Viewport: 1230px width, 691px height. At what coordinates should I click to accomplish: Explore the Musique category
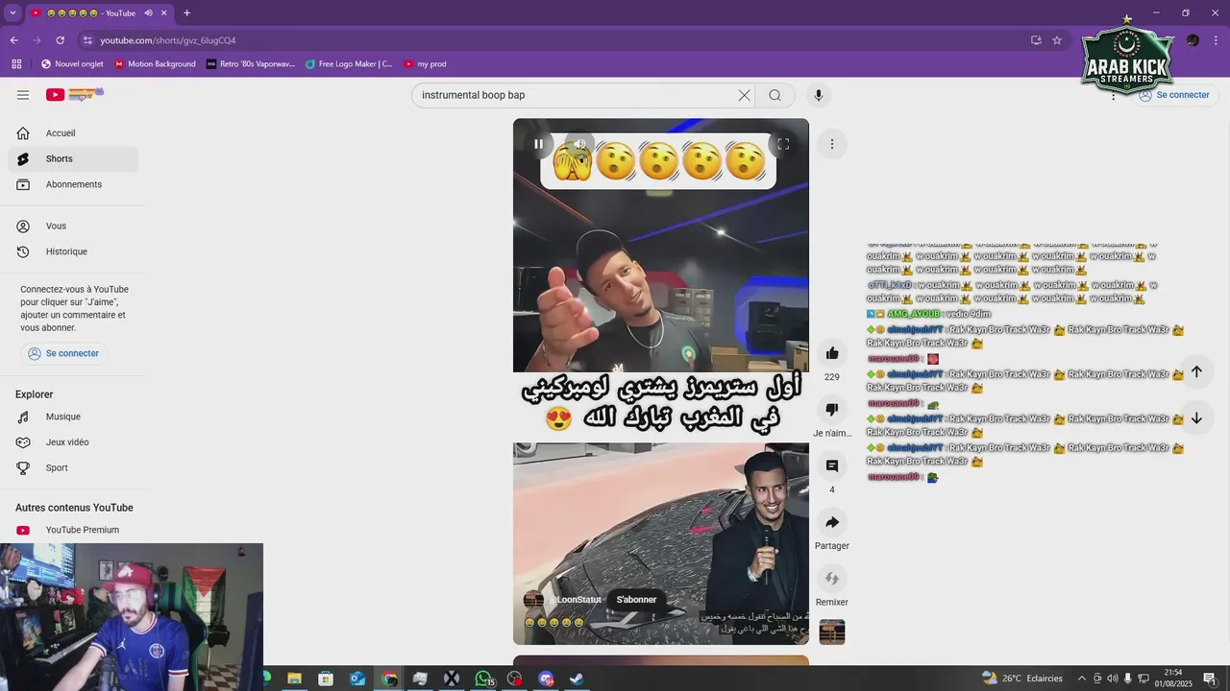[73, 417]
